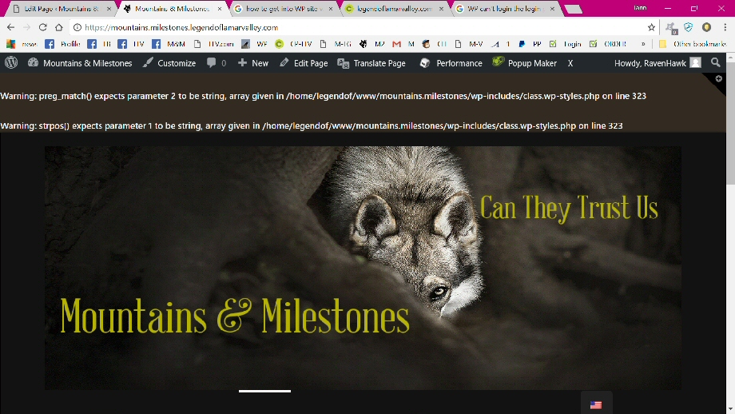Open the Performance admin menu

pyautogui.click(x=451, y=62)
